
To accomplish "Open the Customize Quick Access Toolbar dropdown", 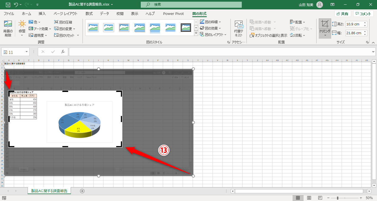I will [x=38, y=5].
